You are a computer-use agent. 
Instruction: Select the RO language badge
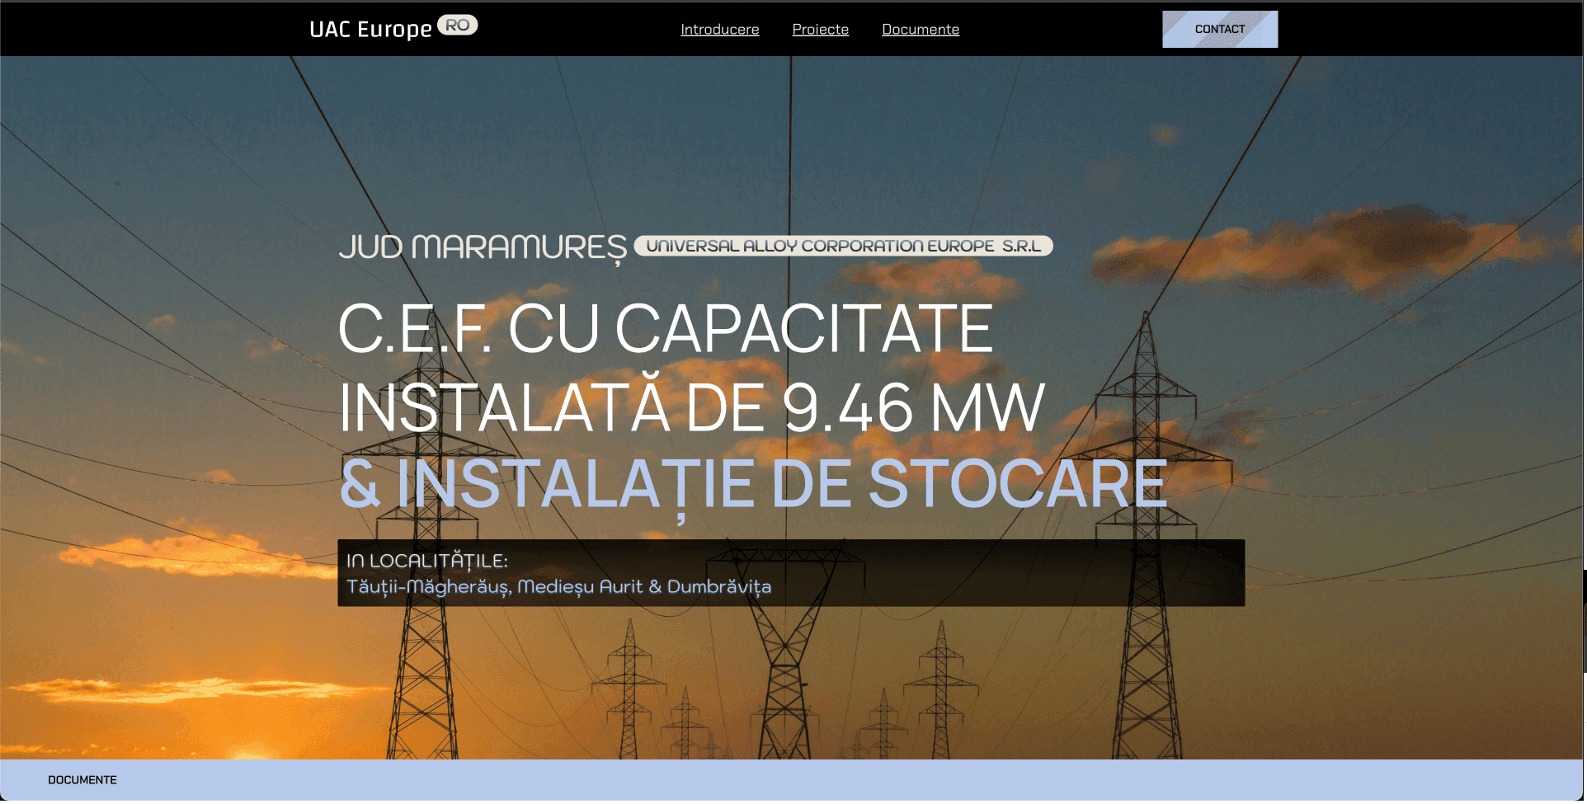458,26
